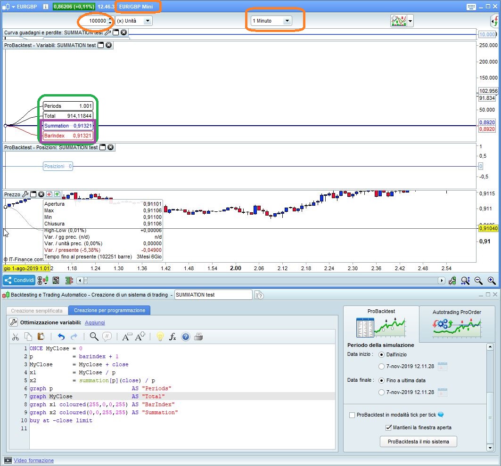This screenshot has width=501, height=466.
Task: Click the help document icon beside system name
Action: pos(259,295)
